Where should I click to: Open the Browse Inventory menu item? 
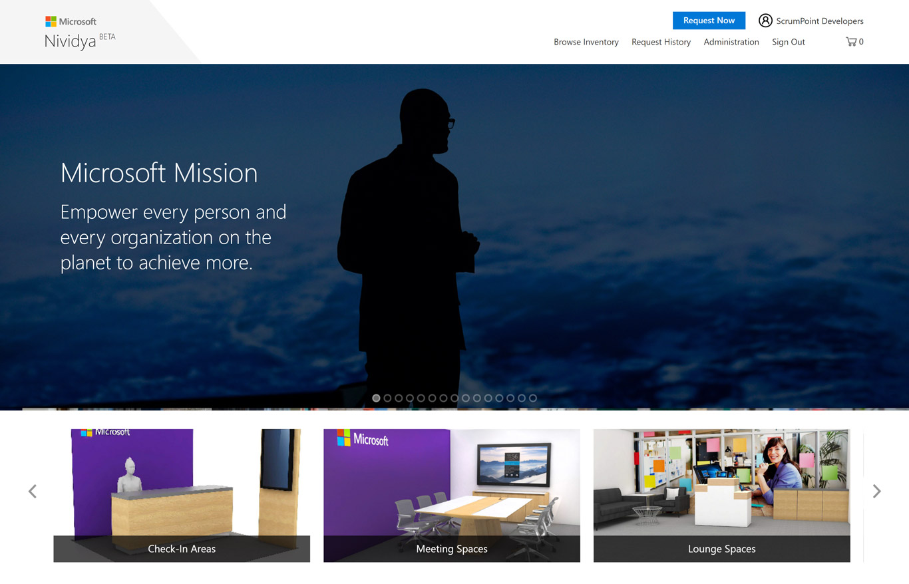click(586, 42)
